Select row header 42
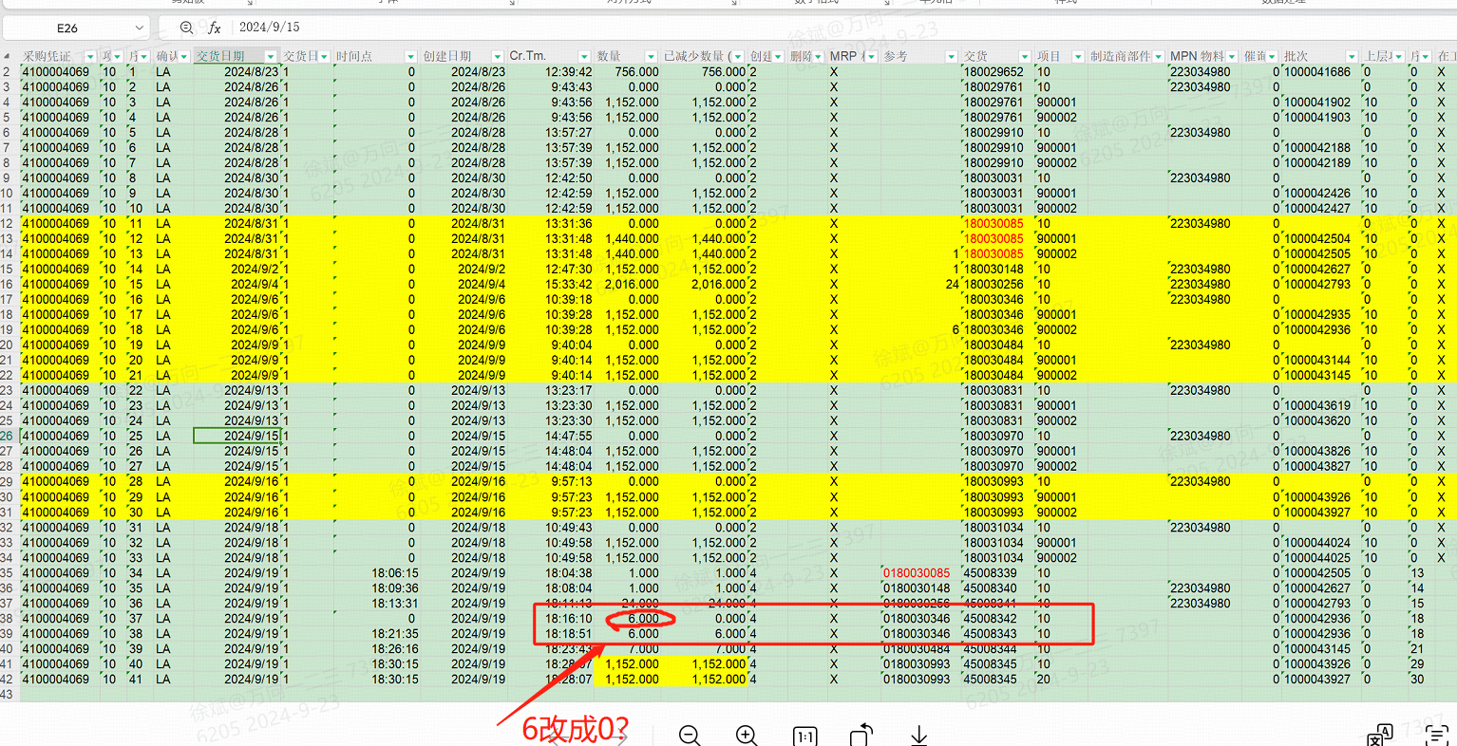Screen dimensions: 1457x746 [9, 680]
